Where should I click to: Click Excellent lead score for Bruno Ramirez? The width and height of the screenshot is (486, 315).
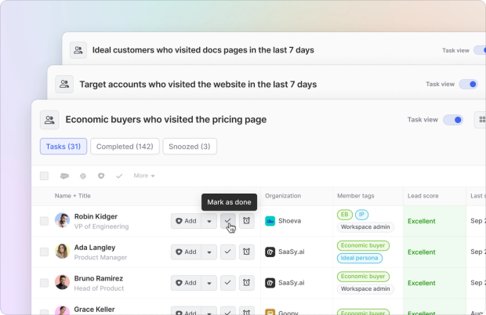point(422,283)
